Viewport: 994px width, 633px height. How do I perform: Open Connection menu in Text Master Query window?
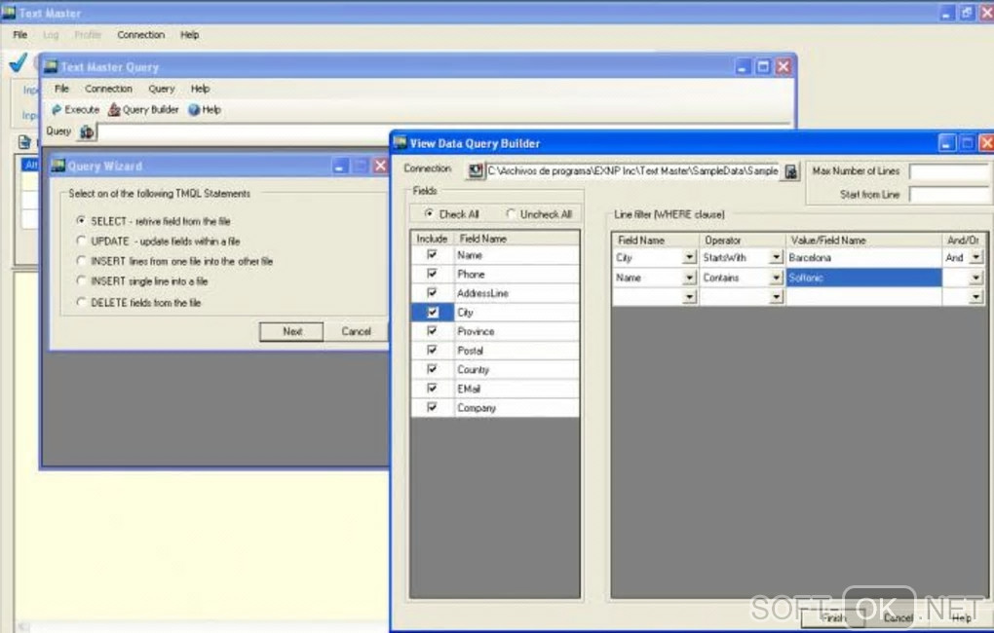(108, 89)
